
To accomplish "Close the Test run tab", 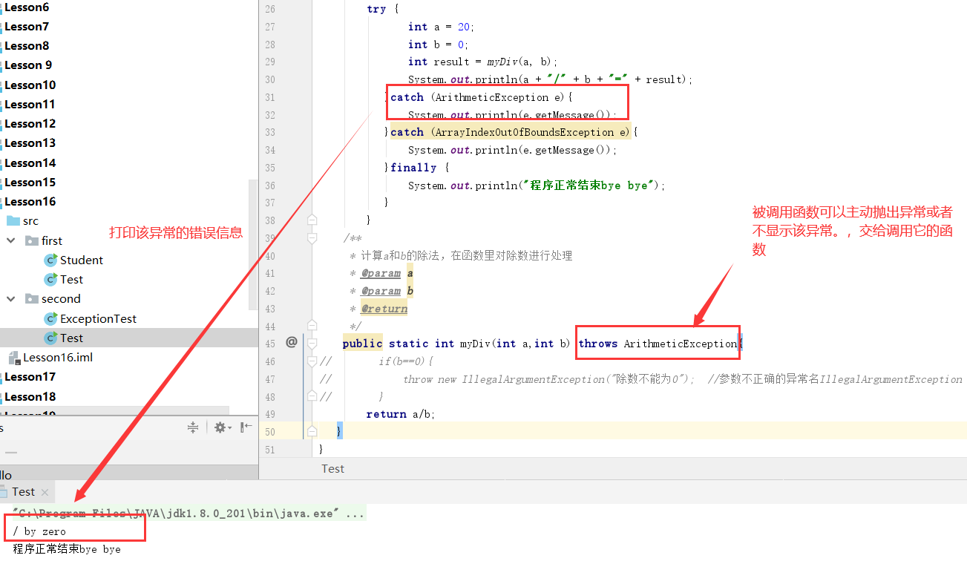I will pyautogui.click(x=45, y=492).
